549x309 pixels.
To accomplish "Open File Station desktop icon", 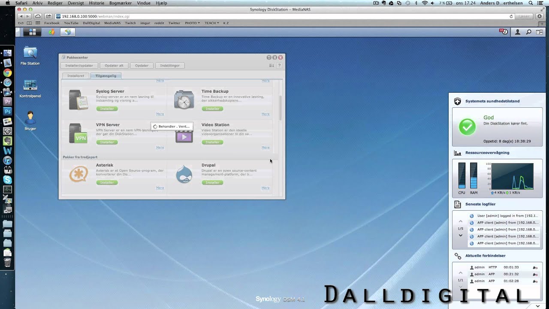I will (x=30, y=56).
